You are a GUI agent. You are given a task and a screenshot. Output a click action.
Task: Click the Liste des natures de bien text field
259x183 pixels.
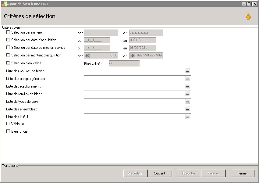pyautogui.click(x=134, y=71)
